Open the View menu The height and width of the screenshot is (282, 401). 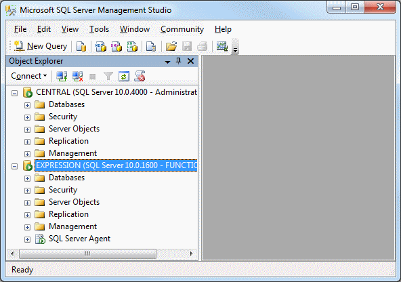click(70, 29)
